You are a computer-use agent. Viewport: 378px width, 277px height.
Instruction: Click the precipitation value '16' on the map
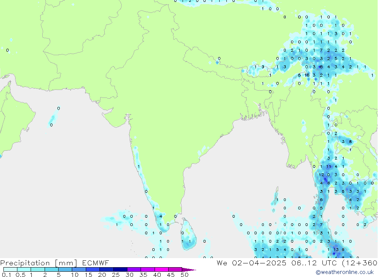click(307, 75)
